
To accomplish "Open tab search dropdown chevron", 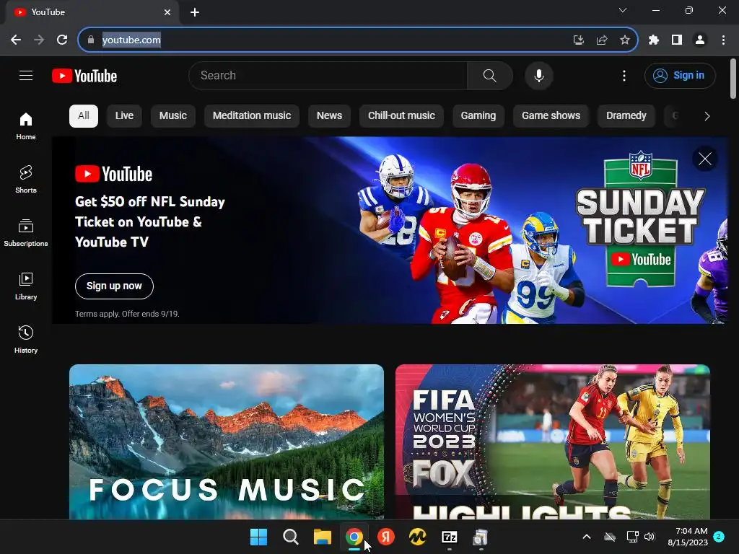I will coord(623,10).
